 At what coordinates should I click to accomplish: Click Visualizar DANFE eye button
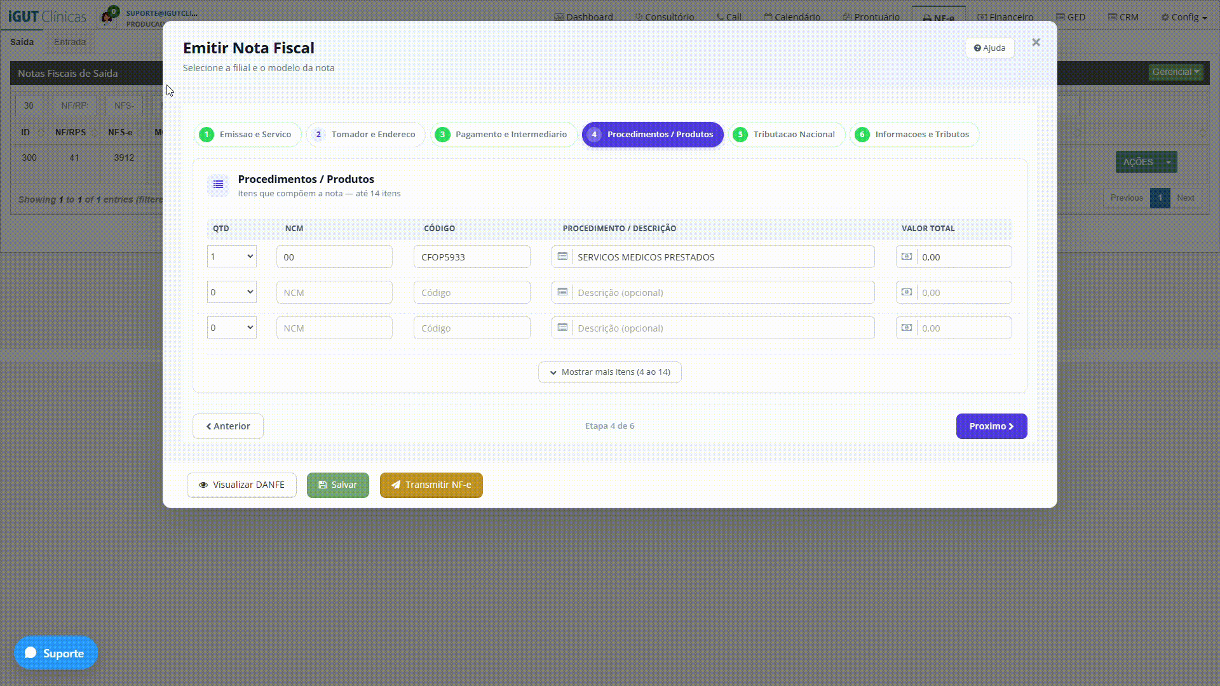241,485
